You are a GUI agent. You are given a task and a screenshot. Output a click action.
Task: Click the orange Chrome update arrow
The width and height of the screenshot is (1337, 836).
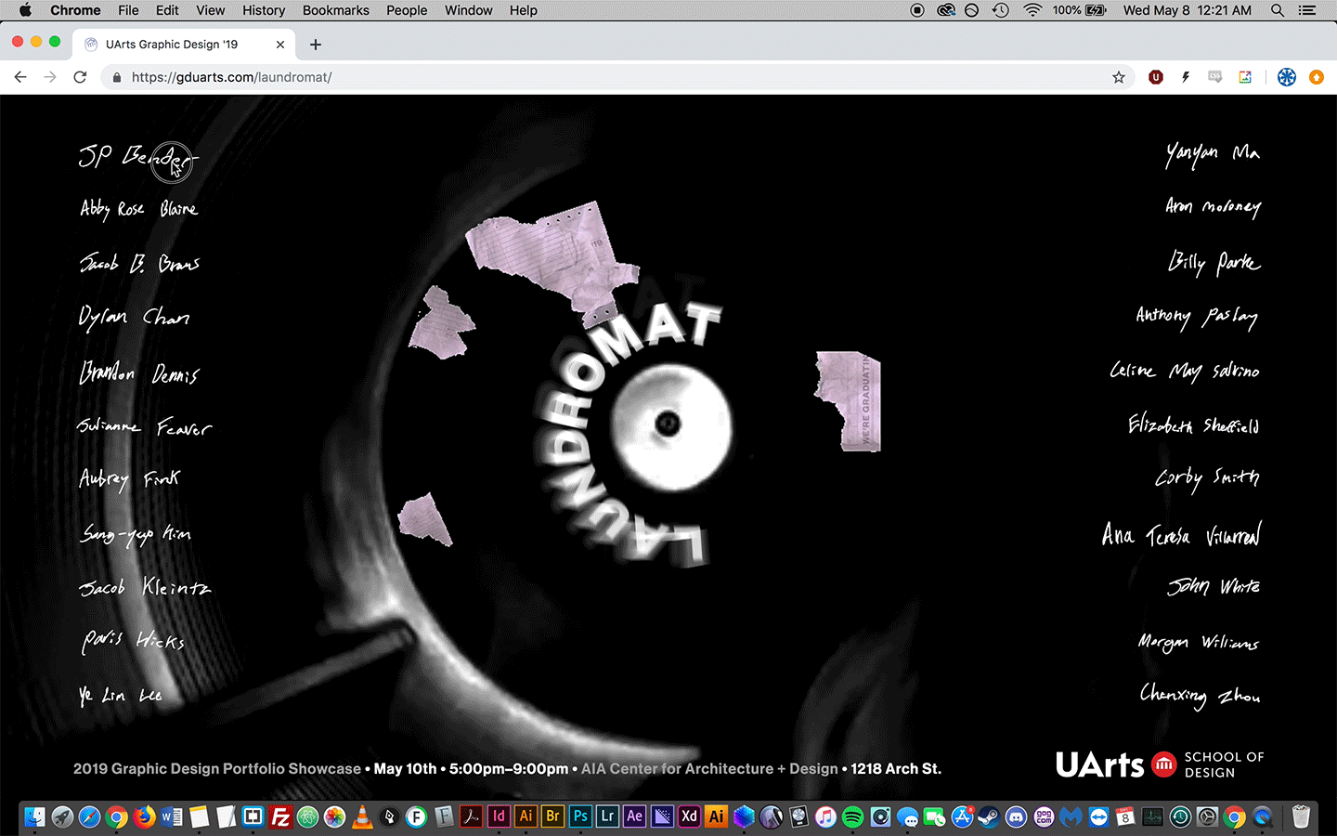[x=1317, y=77]
